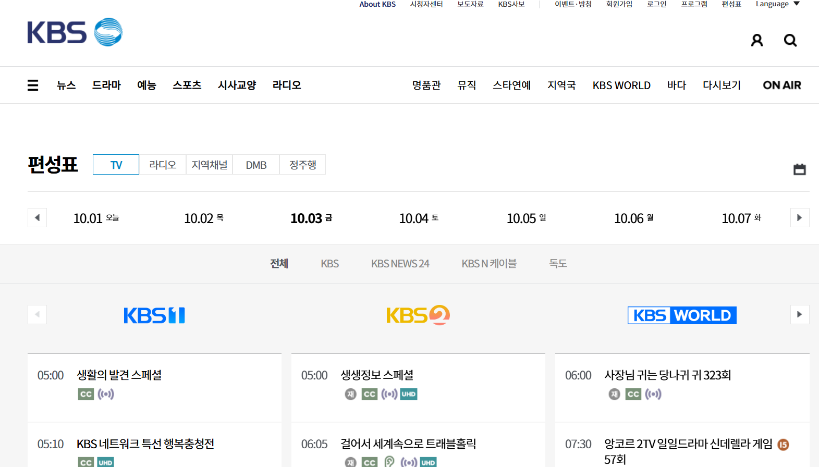
Task: Open the 드라마 menu
Action: (106, 85)
